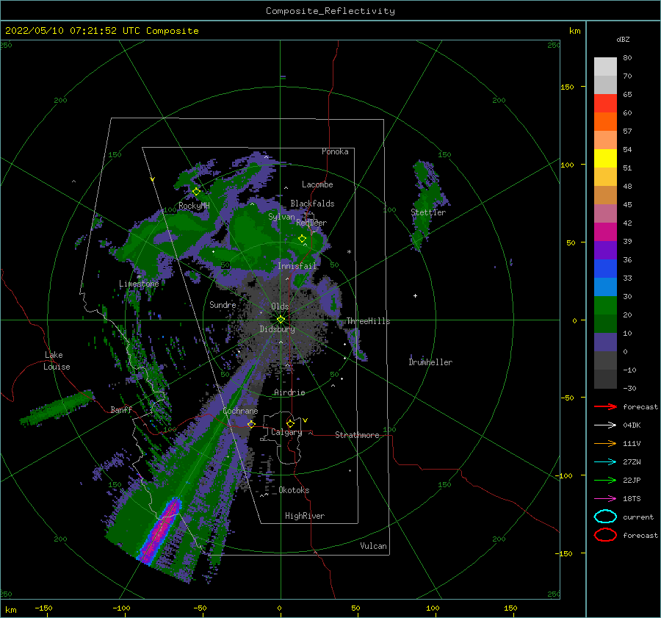Screen dimensions: 661x618
Task: Click the Lacombe city label
Action: click(317, 184)
